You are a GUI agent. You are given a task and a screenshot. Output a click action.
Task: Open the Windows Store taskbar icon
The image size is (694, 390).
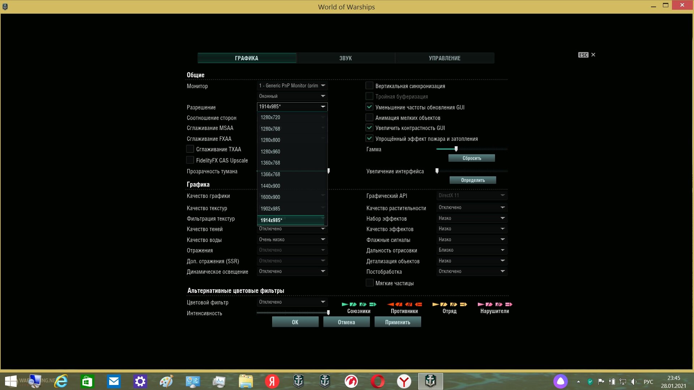(87, 381)
